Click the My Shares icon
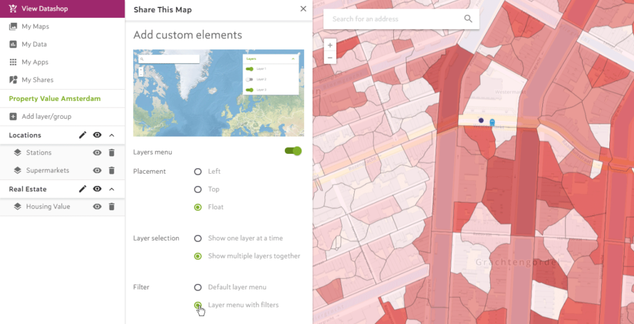 [13, 80]
